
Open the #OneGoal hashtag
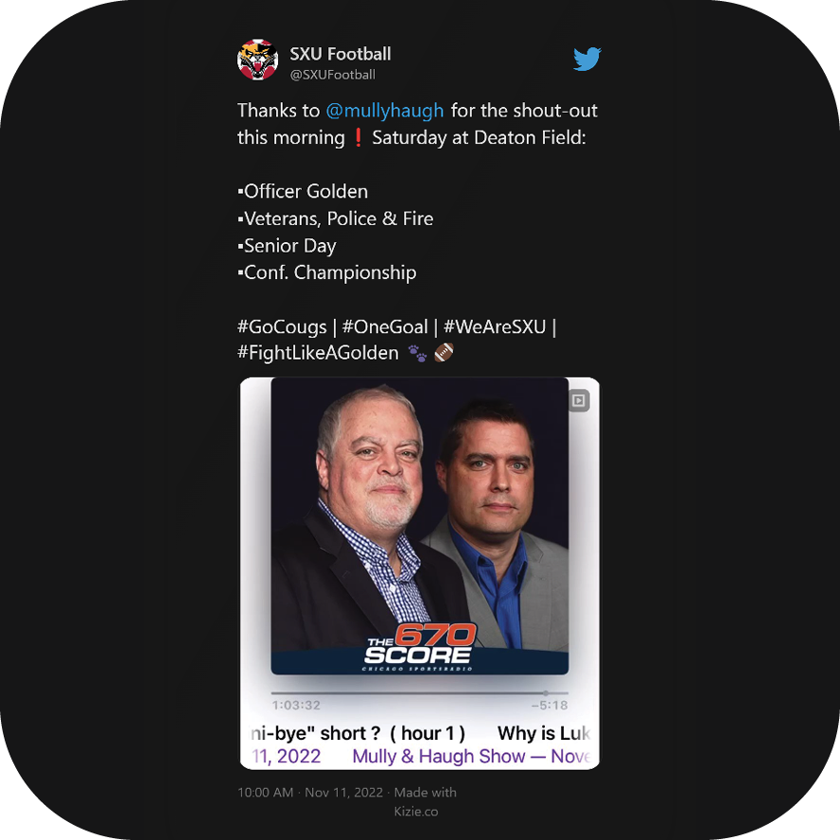[385, 326]
